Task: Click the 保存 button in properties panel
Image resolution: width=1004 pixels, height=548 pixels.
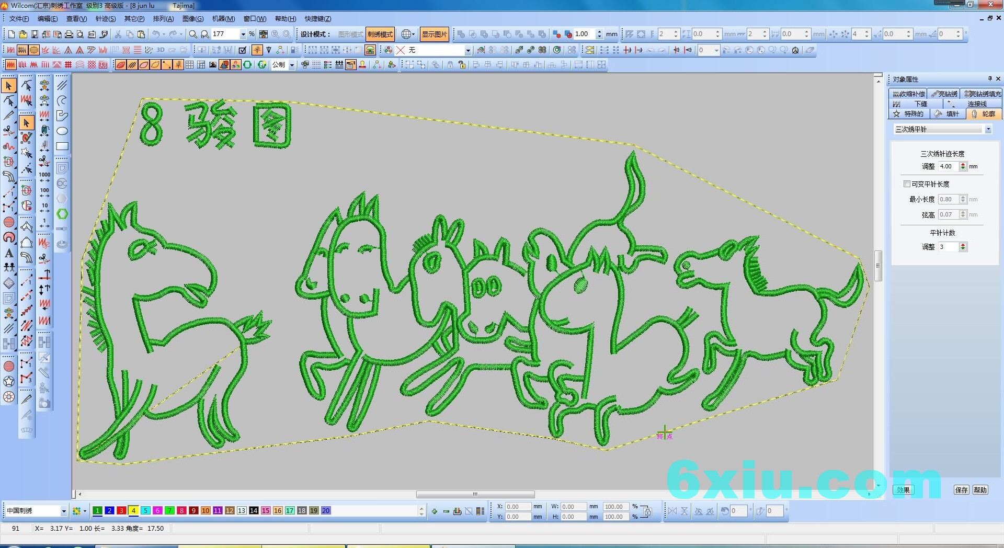Action: tap(961, 490)
